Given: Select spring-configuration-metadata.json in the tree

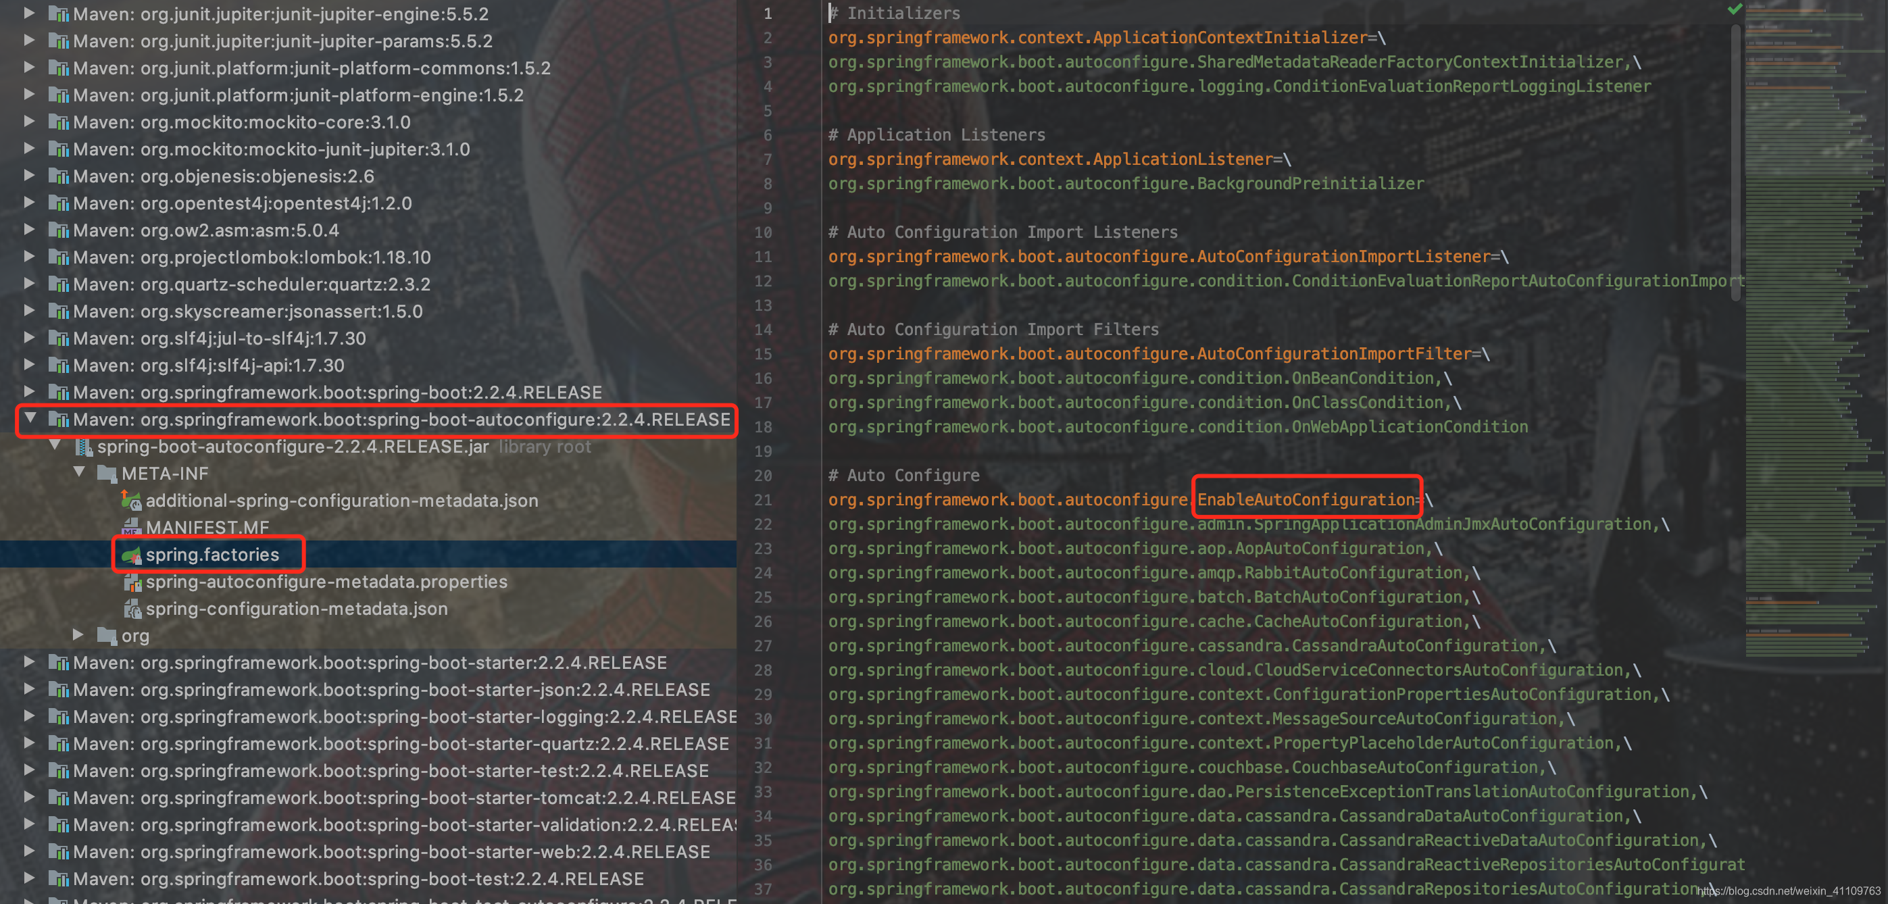Looking at the screenshot, I should [297, 609].
